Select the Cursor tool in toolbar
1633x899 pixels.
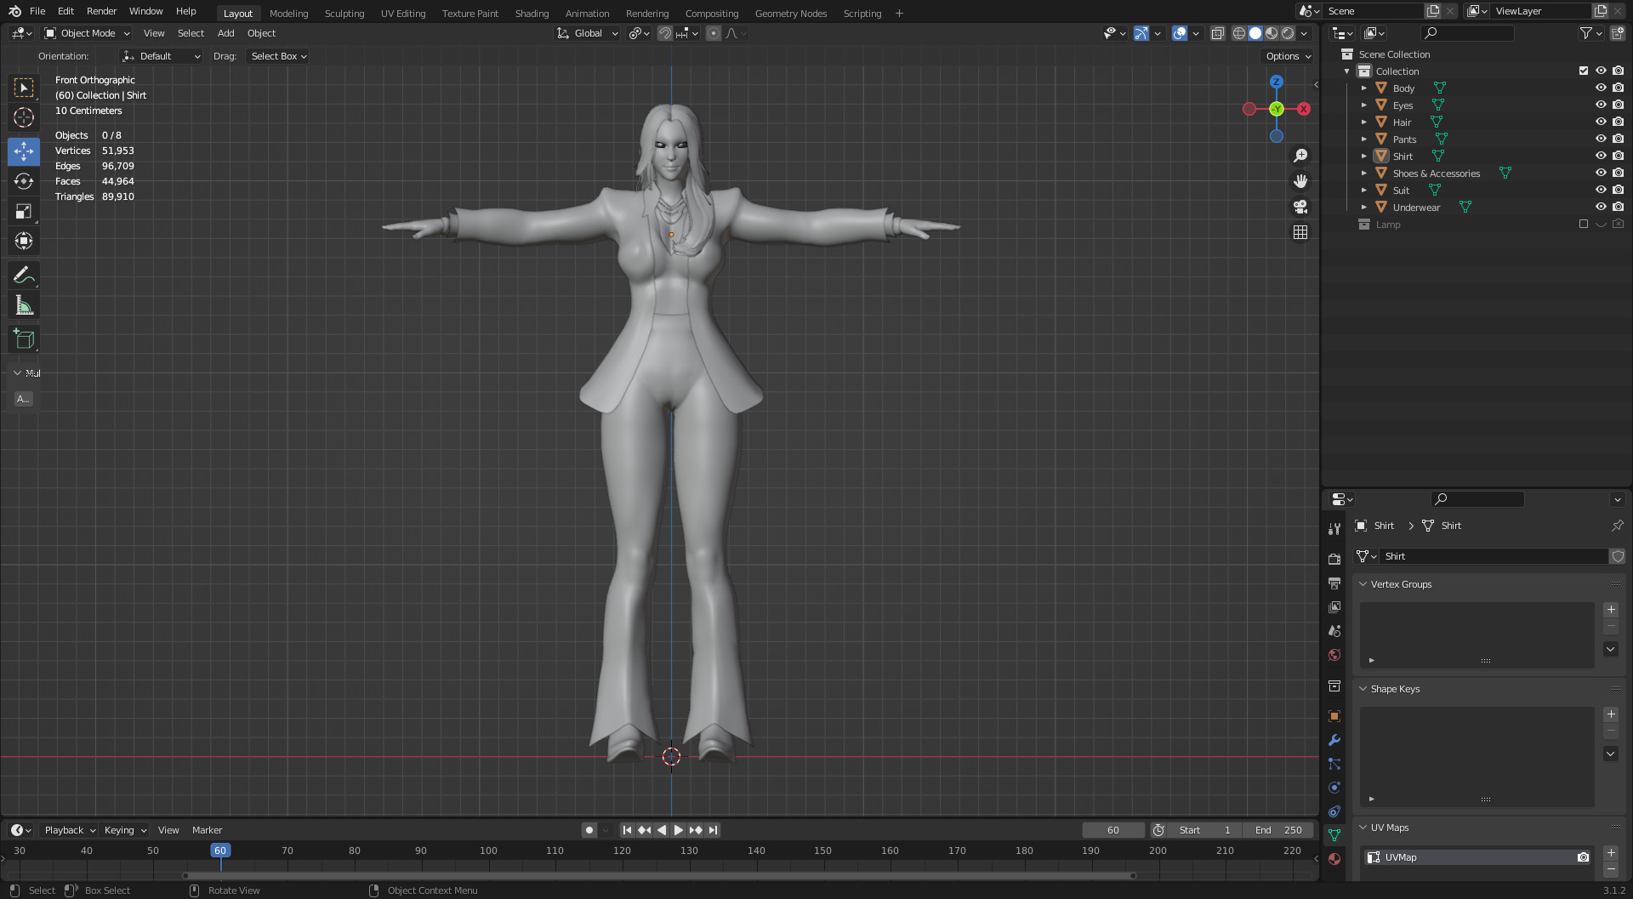24,117
